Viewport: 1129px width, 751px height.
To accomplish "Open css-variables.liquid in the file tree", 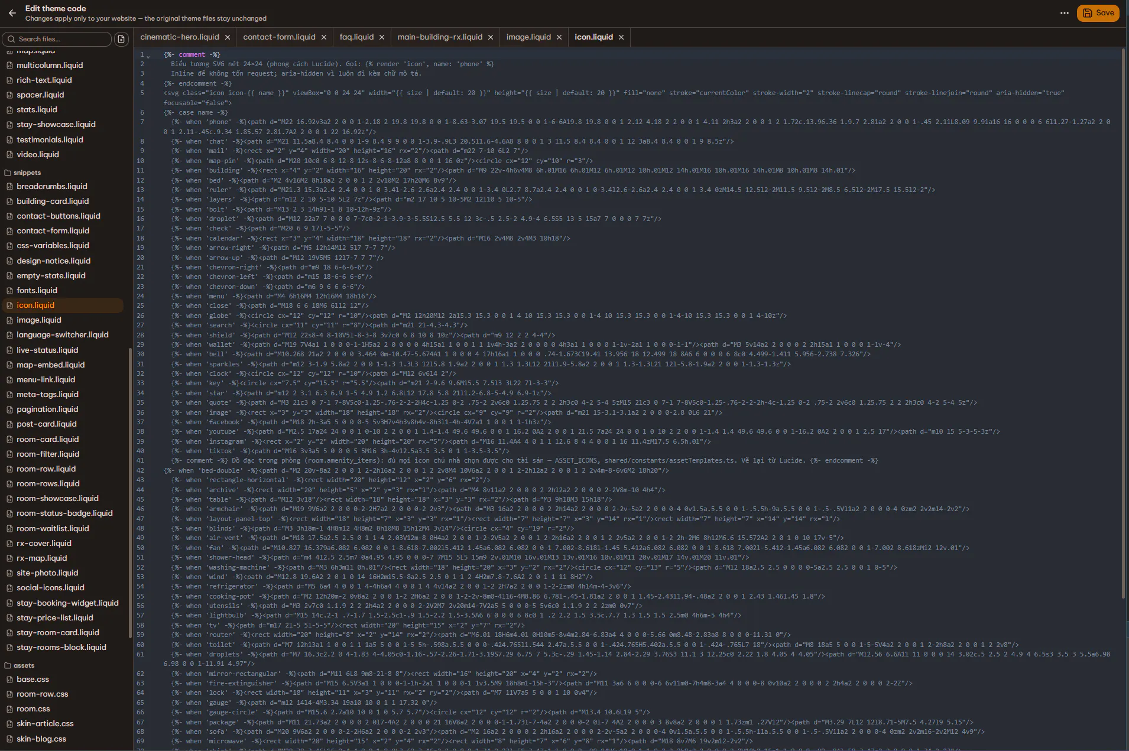I will [x=53, y=246].
